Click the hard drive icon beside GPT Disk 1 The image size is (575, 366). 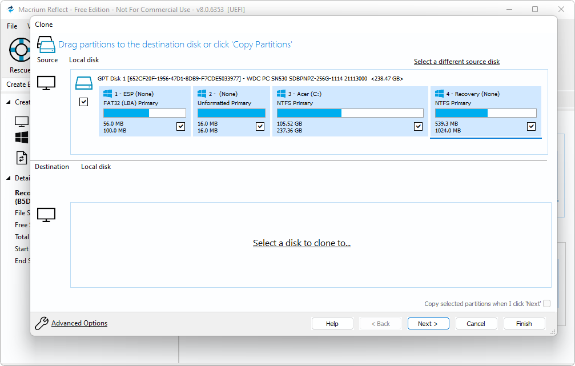85,82
